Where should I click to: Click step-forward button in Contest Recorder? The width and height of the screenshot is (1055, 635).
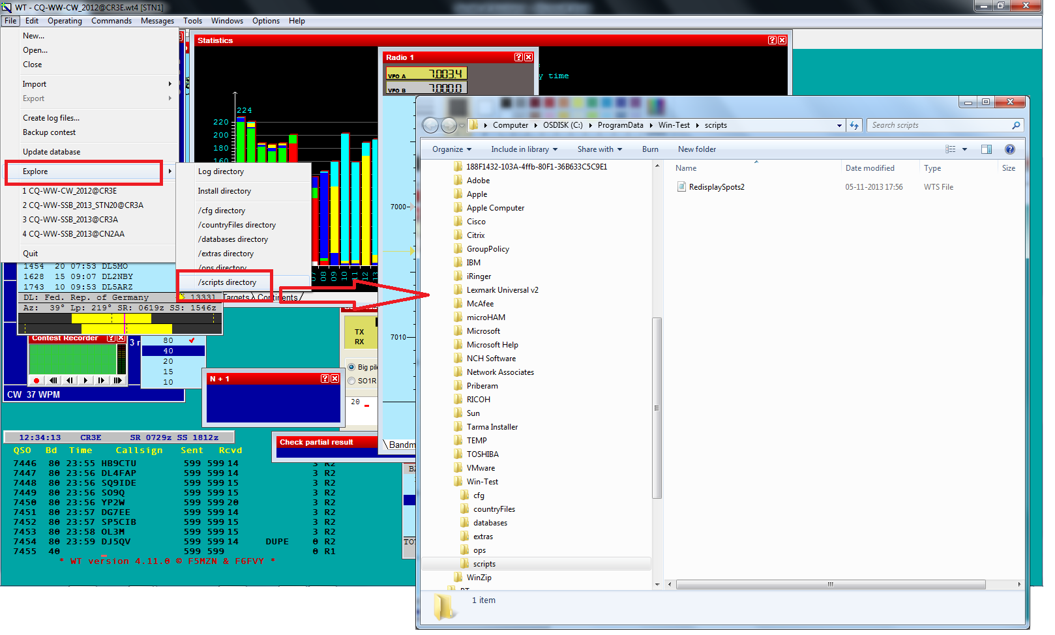click(101, 380)
